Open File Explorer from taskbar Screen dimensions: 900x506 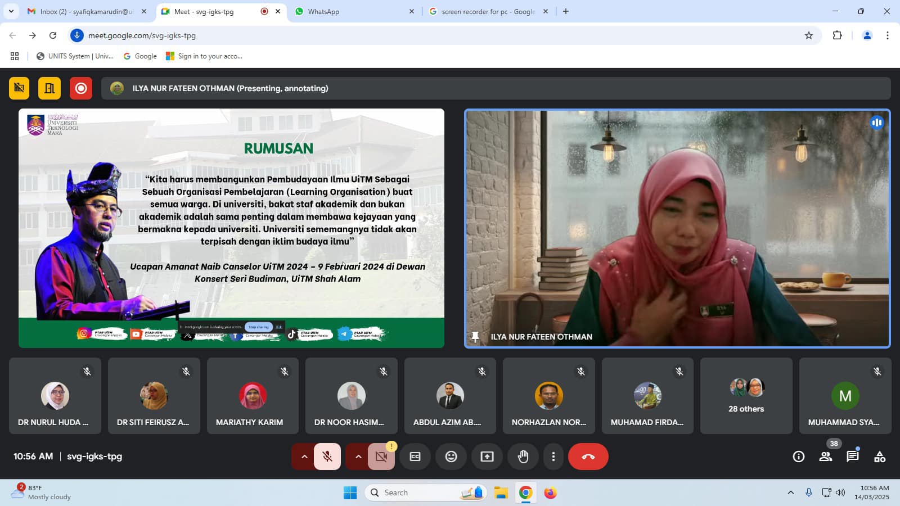501,493
